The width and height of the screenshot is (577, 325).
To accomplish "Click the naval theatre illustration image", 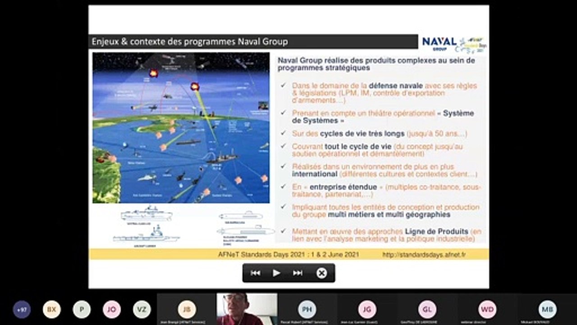I will coord(181,128).
